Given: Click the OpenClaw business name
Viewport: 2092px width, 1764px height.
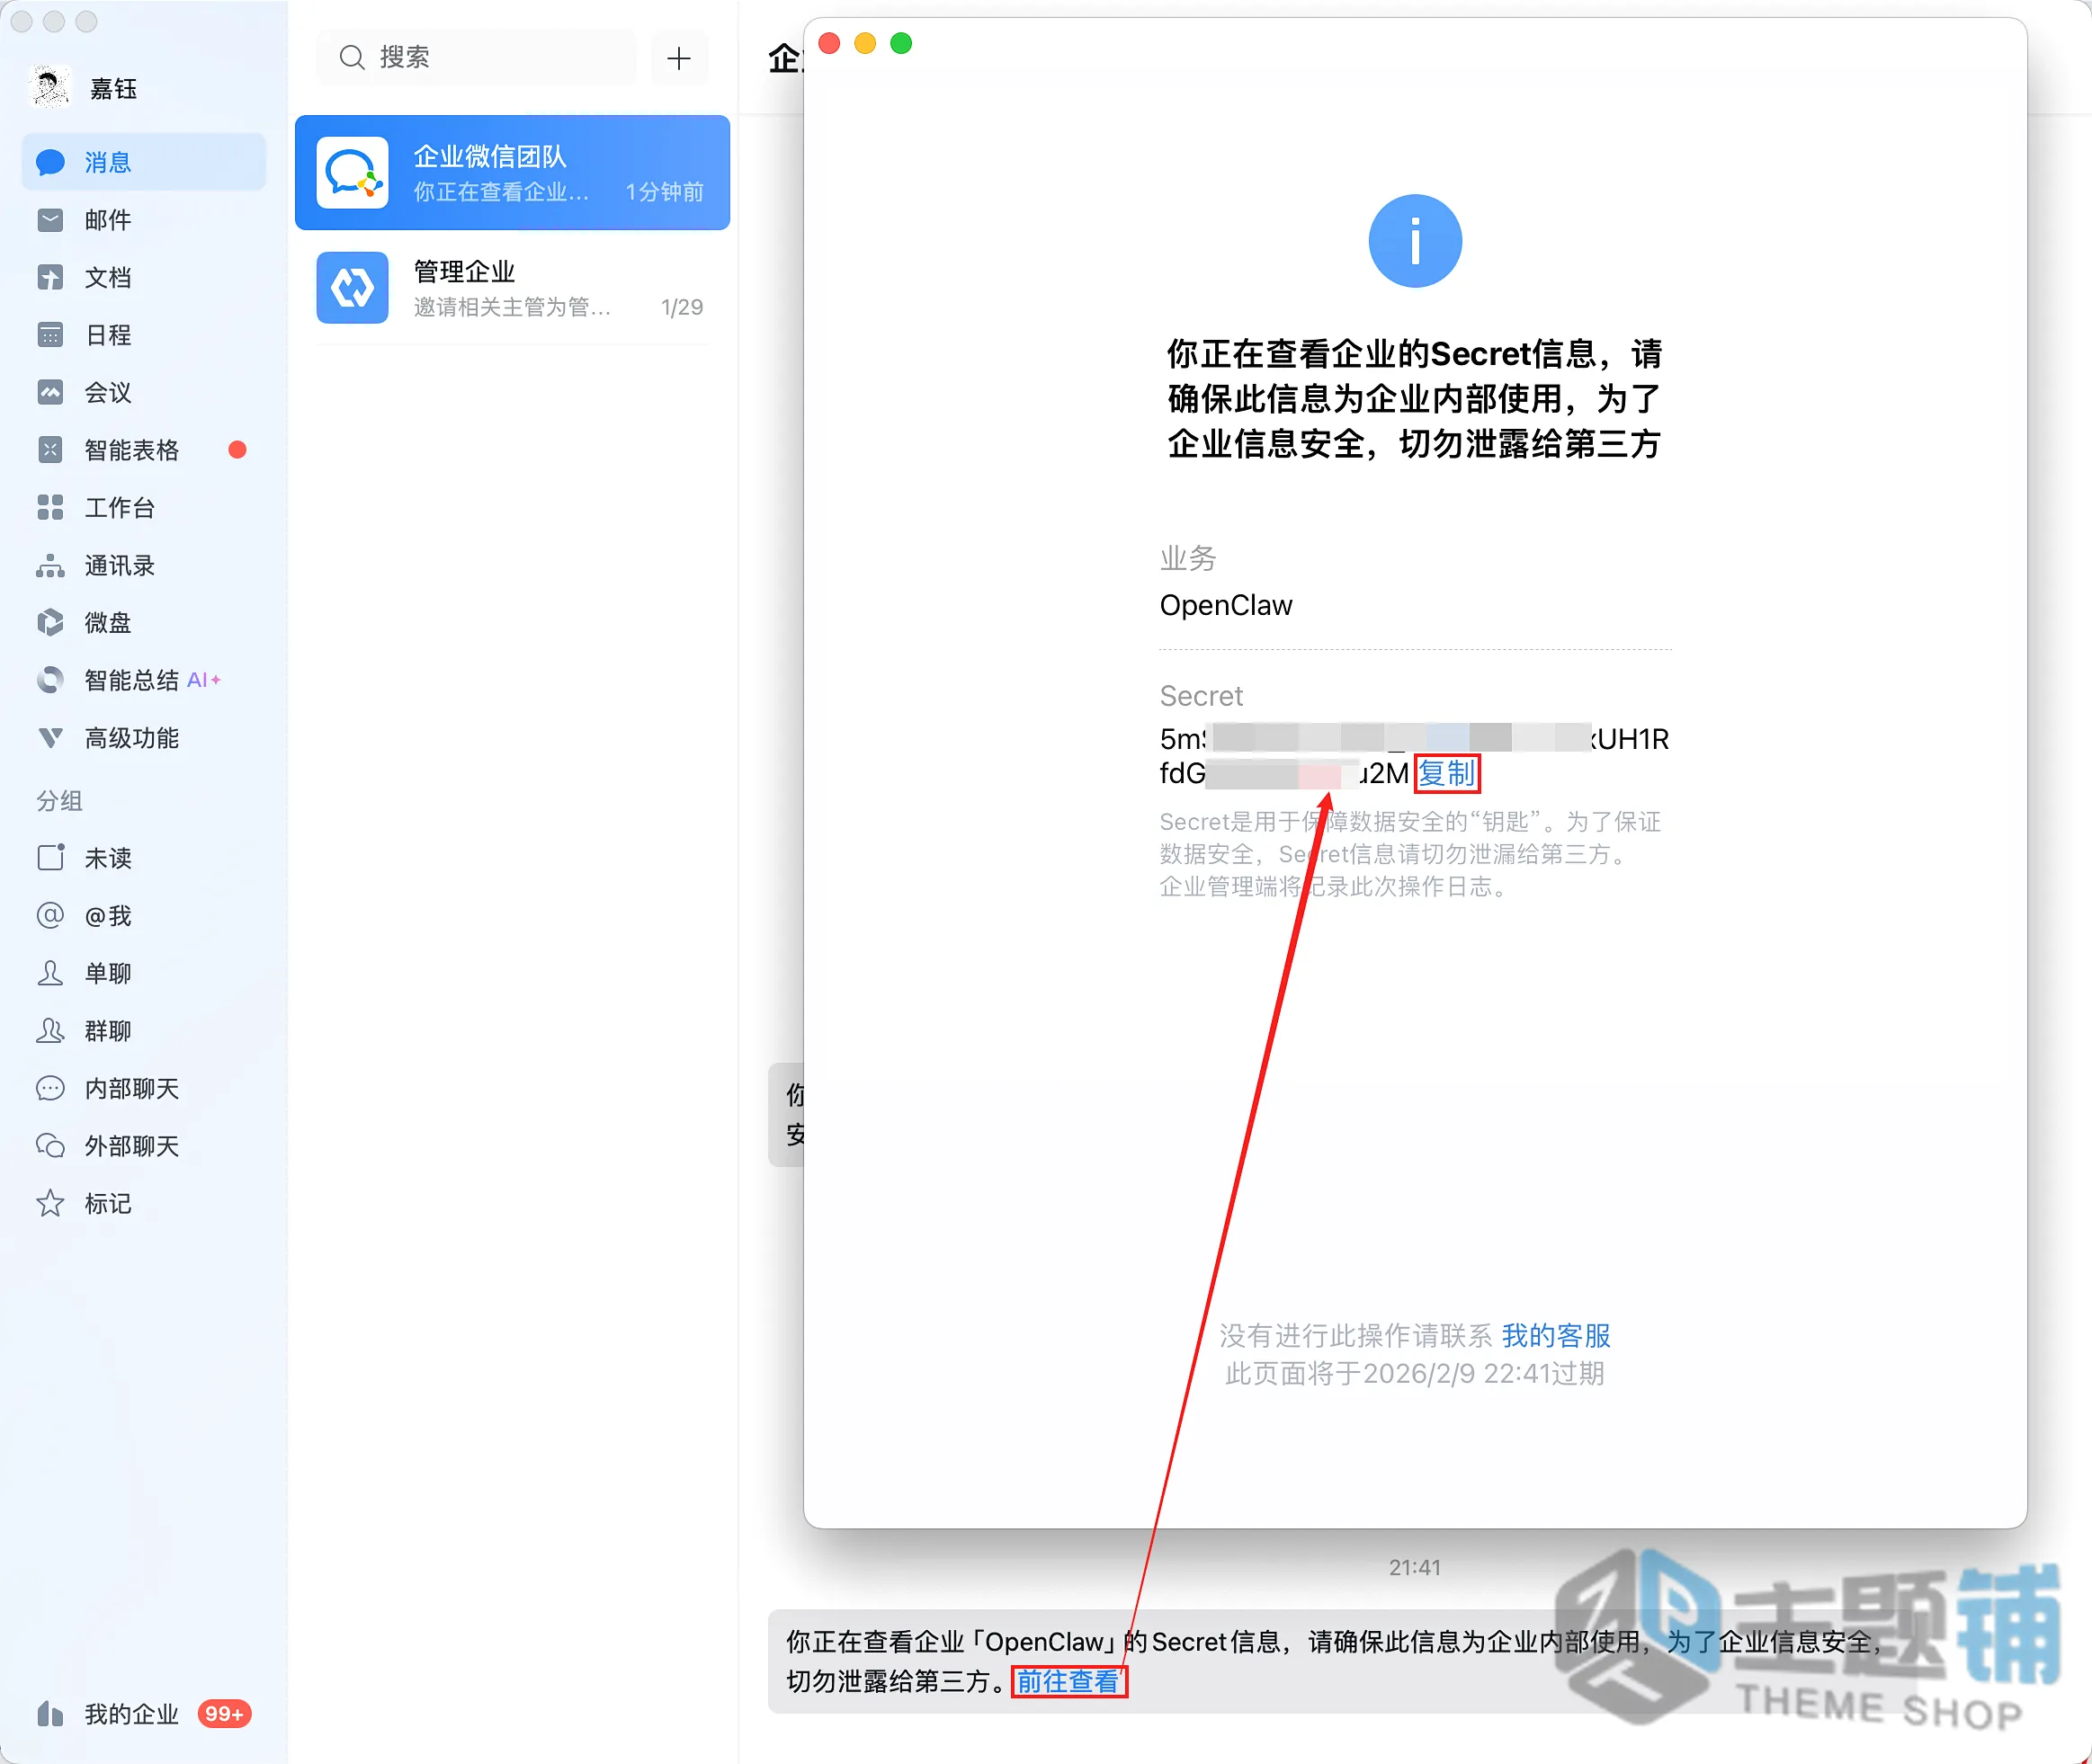Looking at the screenshot, I should (x=1226, y=605).
